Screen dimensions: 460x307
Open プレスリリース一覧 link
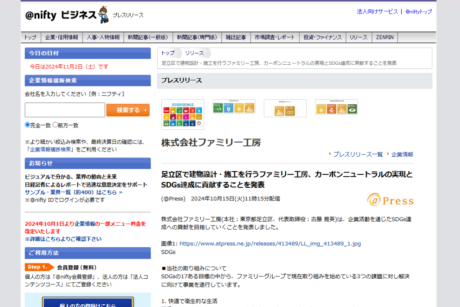point(358,154)
